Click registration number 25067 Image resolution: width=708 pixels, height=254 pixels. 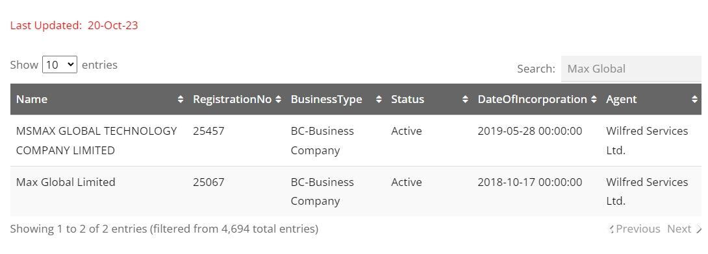[x=209, y=182]
